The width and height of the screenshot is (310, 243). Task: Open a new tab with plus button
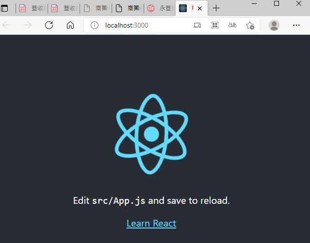(x=216, y=8)
